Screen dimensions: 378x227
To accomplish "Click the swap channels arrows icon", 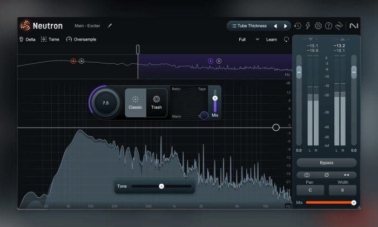I will tap(346, 175).
